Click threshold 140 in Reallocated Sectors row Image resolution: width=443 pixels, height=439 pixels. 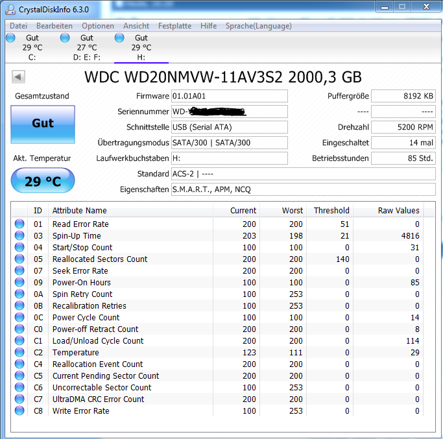(342, 259)
